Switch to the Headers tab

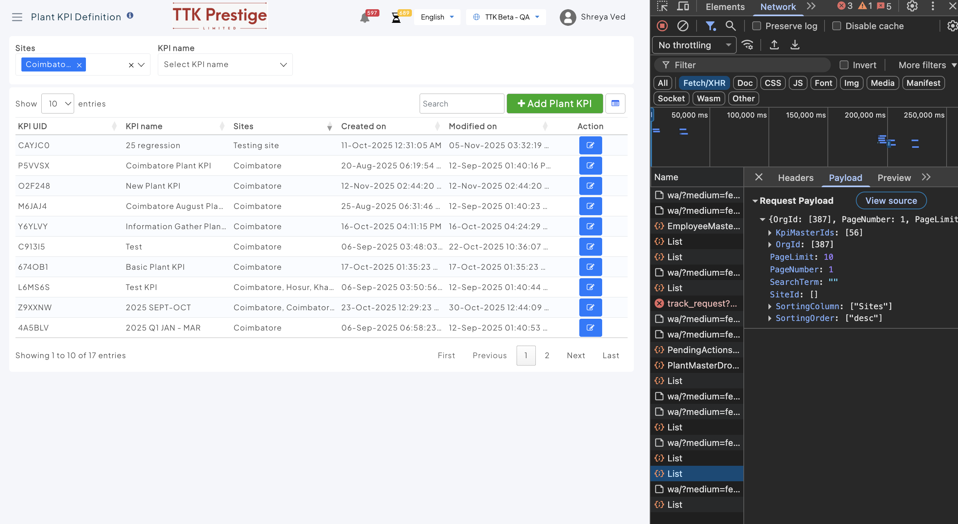click(795, 178)
